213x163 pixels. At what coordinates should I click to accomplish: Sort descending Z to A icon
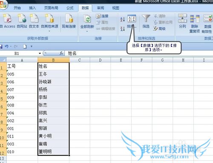[122, 29]
